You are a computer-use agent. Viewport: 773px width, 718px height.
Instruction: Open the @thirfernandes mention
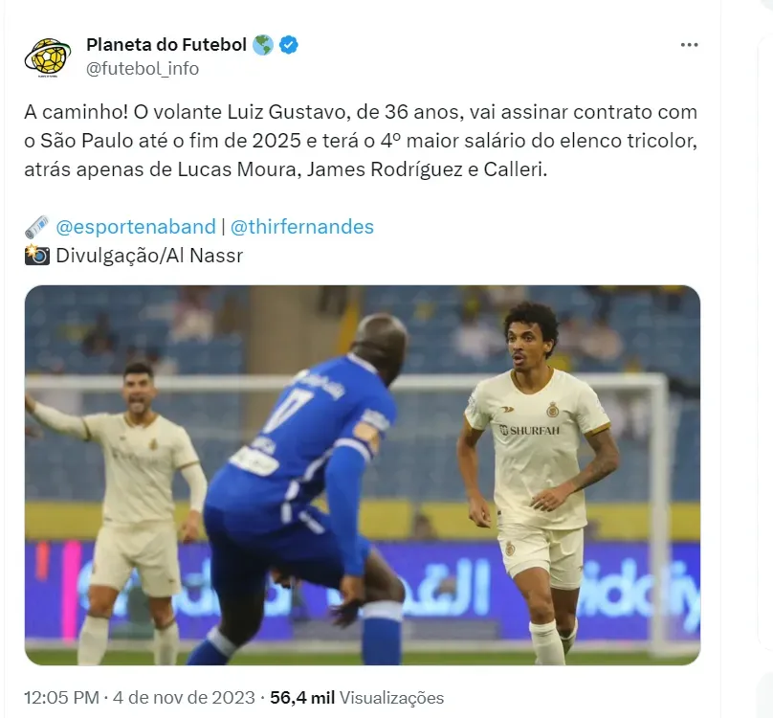(301, 227)
